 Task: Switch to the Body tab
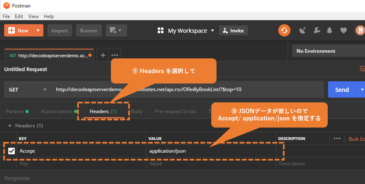pos(137,112)
